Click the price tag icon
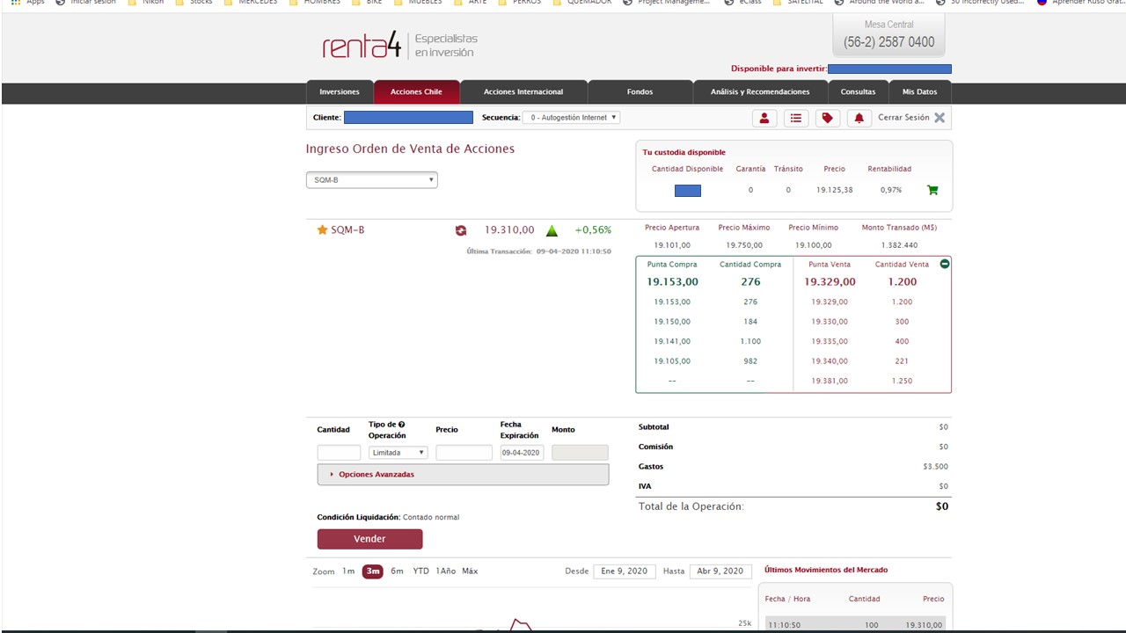 pos(828,118)
